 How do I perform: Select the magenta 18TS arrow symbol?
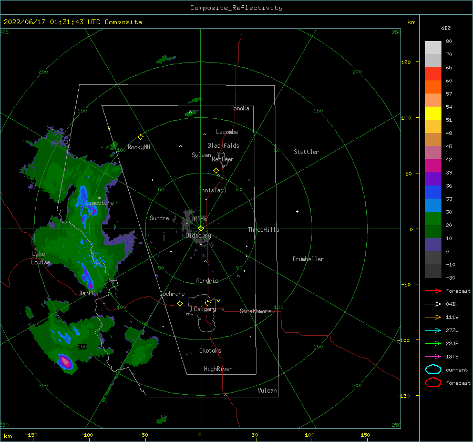433,357
